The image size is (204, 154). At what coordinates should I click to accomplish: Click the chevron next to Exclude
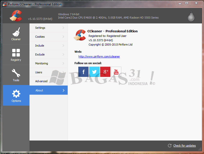[x=63, y=54]
